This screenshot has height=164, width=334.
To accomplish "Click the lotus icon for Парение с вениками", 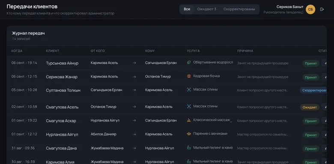I will tap(189, 134).
